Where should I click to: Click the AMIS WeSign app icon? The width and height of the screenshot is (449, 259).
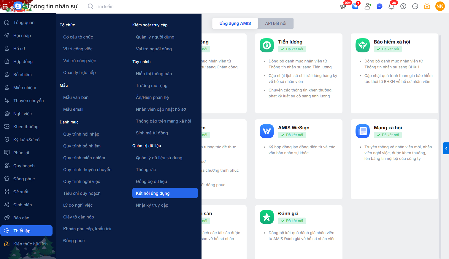[267, 131]
